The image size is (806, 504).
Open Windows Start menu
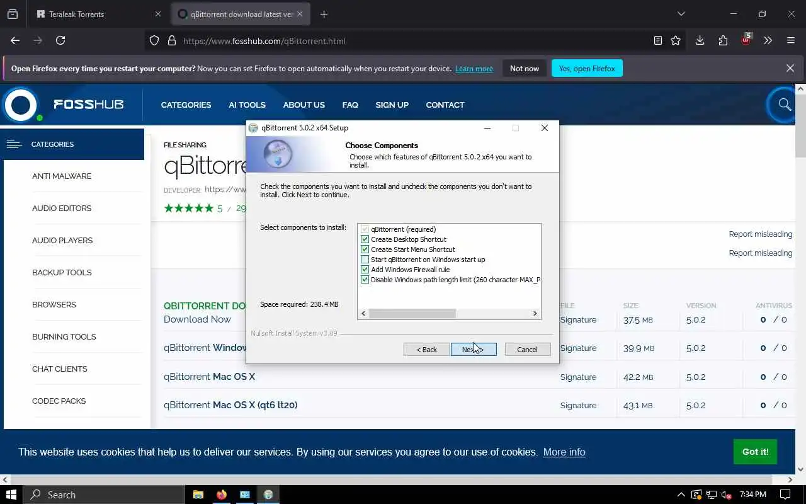tap(11, 495)
